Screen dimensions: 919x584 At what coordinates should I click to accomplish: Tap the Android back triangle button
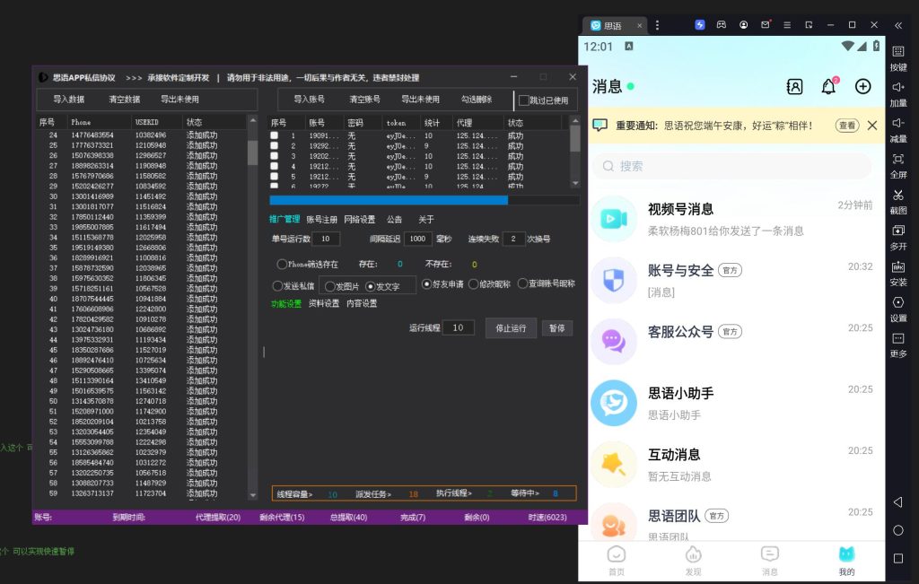897,502
